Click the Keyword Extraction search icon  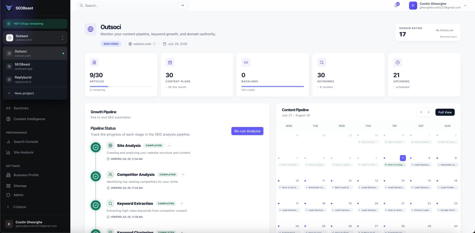pyautogui.click(x=110, y=204)
